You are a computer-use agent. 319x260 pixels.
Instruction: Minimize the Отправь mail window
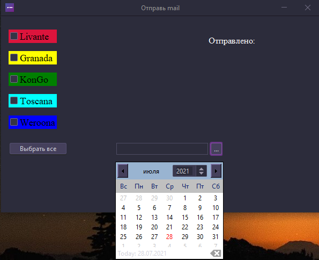284,8
